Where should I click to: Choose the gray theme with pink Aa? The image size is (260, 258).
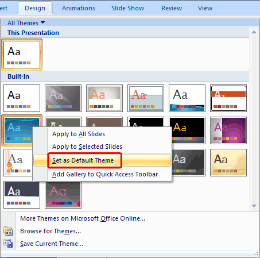(63, 195)
